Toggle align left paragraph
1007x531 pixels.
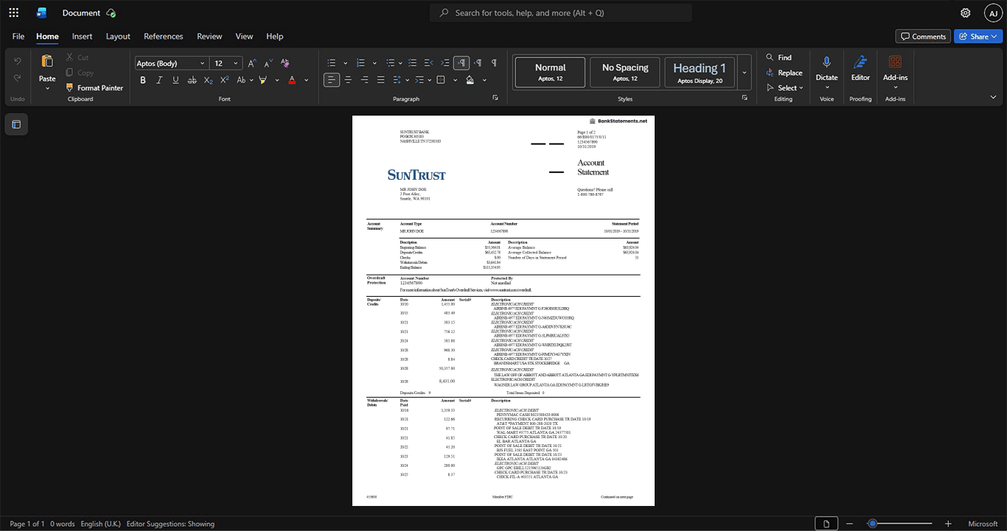coord(332,80)
